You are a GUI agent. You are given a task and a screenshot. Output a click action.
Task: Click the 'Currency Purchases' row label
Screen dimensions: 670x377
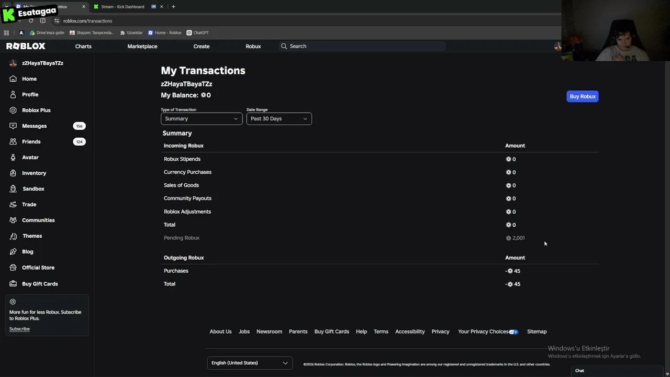click(x=187, y=172)
